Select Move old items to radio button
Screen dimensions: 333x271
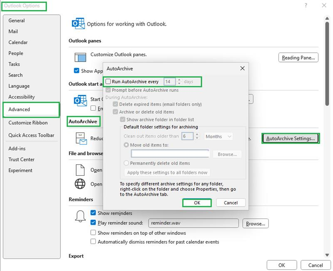(126, 145)
